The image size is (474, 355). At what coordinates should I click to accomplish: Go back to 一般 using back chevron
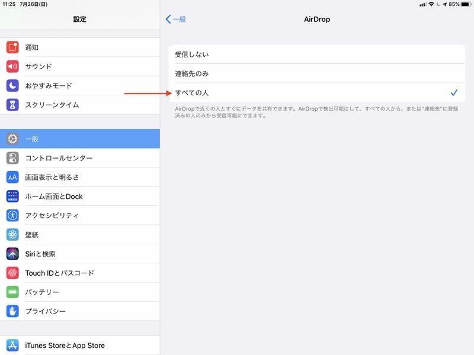pos(175,20)
